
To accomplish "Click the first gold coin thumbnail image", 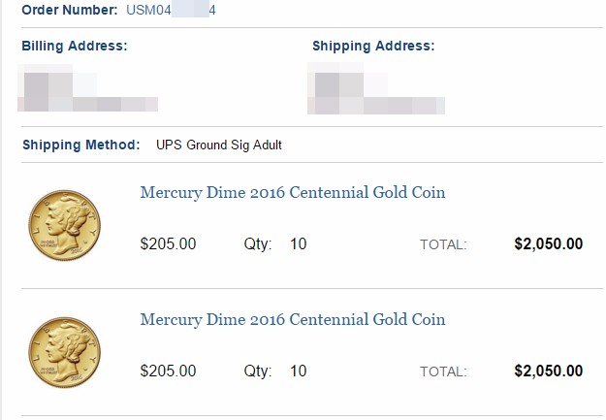I will click(x=65, y=225).
